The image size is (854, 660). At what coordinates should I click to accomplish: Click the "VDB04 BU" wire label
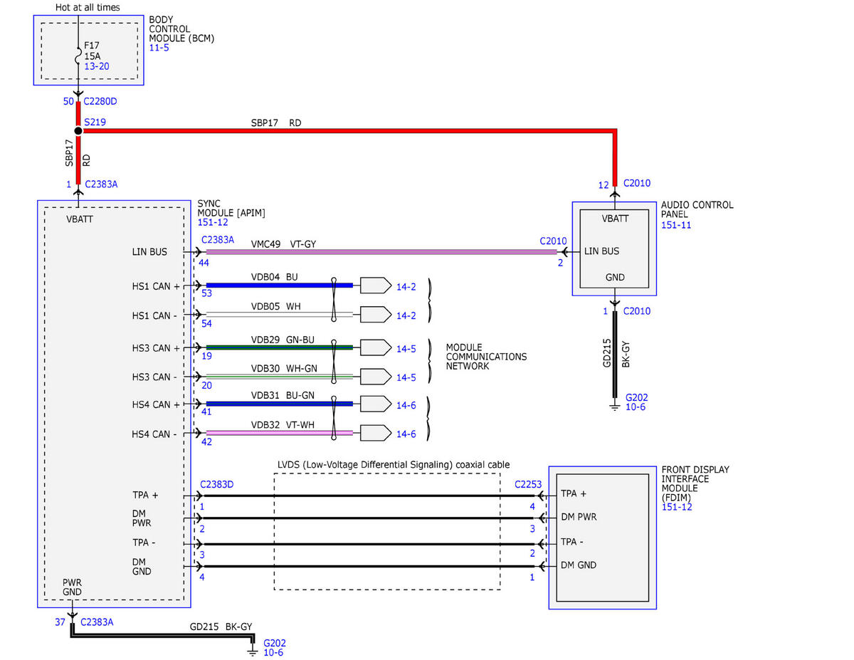(274, 276)
